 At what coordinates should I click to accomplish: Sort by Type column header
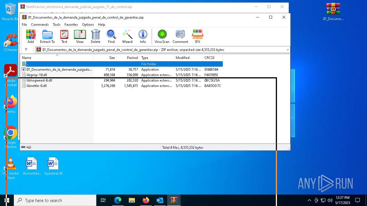coord(157,58)
